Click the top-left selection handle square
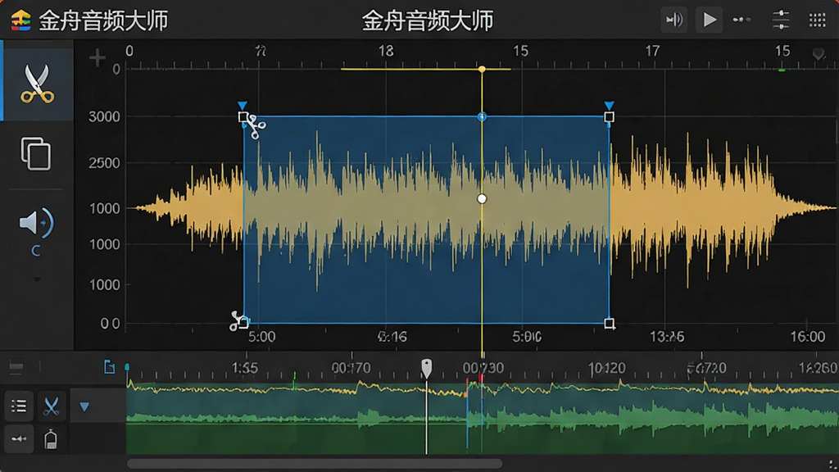Viewport: 839px width, 472px height. (243, 116)
